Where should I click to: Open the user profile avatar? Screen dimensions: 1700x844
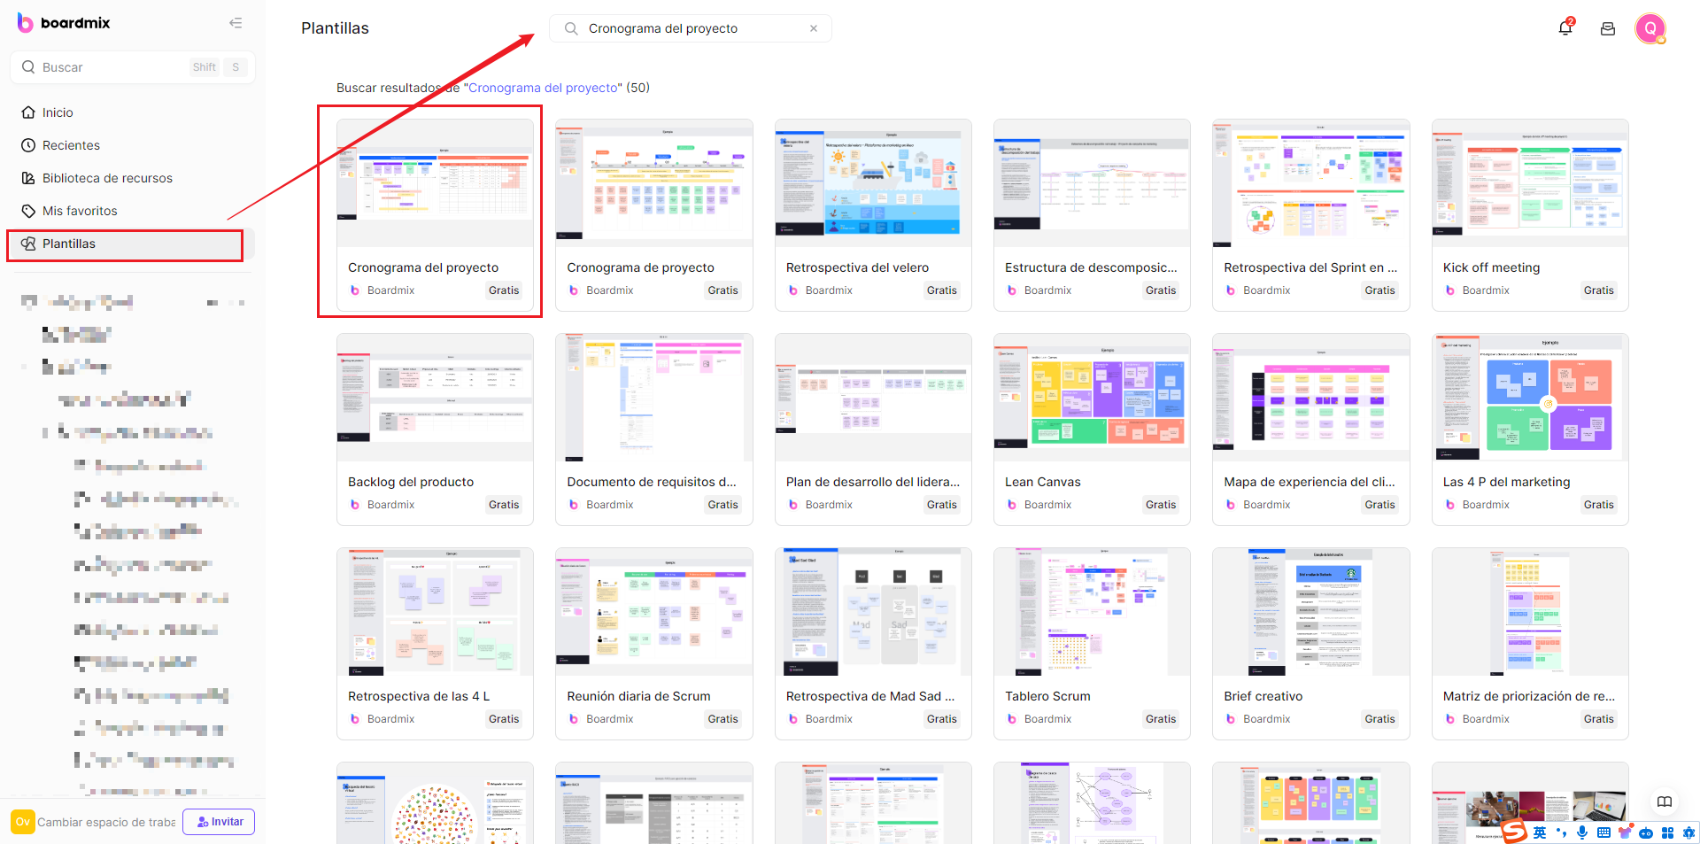pyautogui.click(x=1650, y=28)
